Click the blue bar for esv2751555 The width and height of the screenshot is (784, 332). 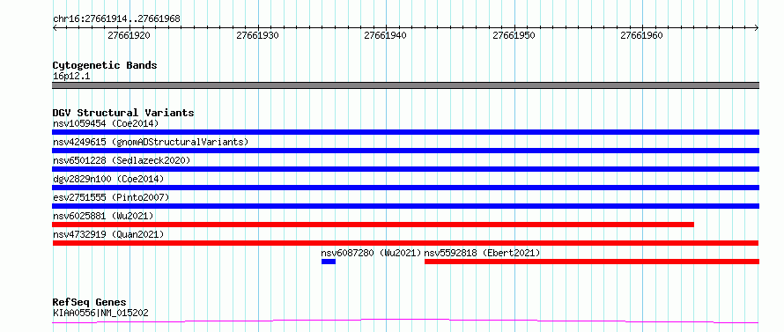[405, 206]
